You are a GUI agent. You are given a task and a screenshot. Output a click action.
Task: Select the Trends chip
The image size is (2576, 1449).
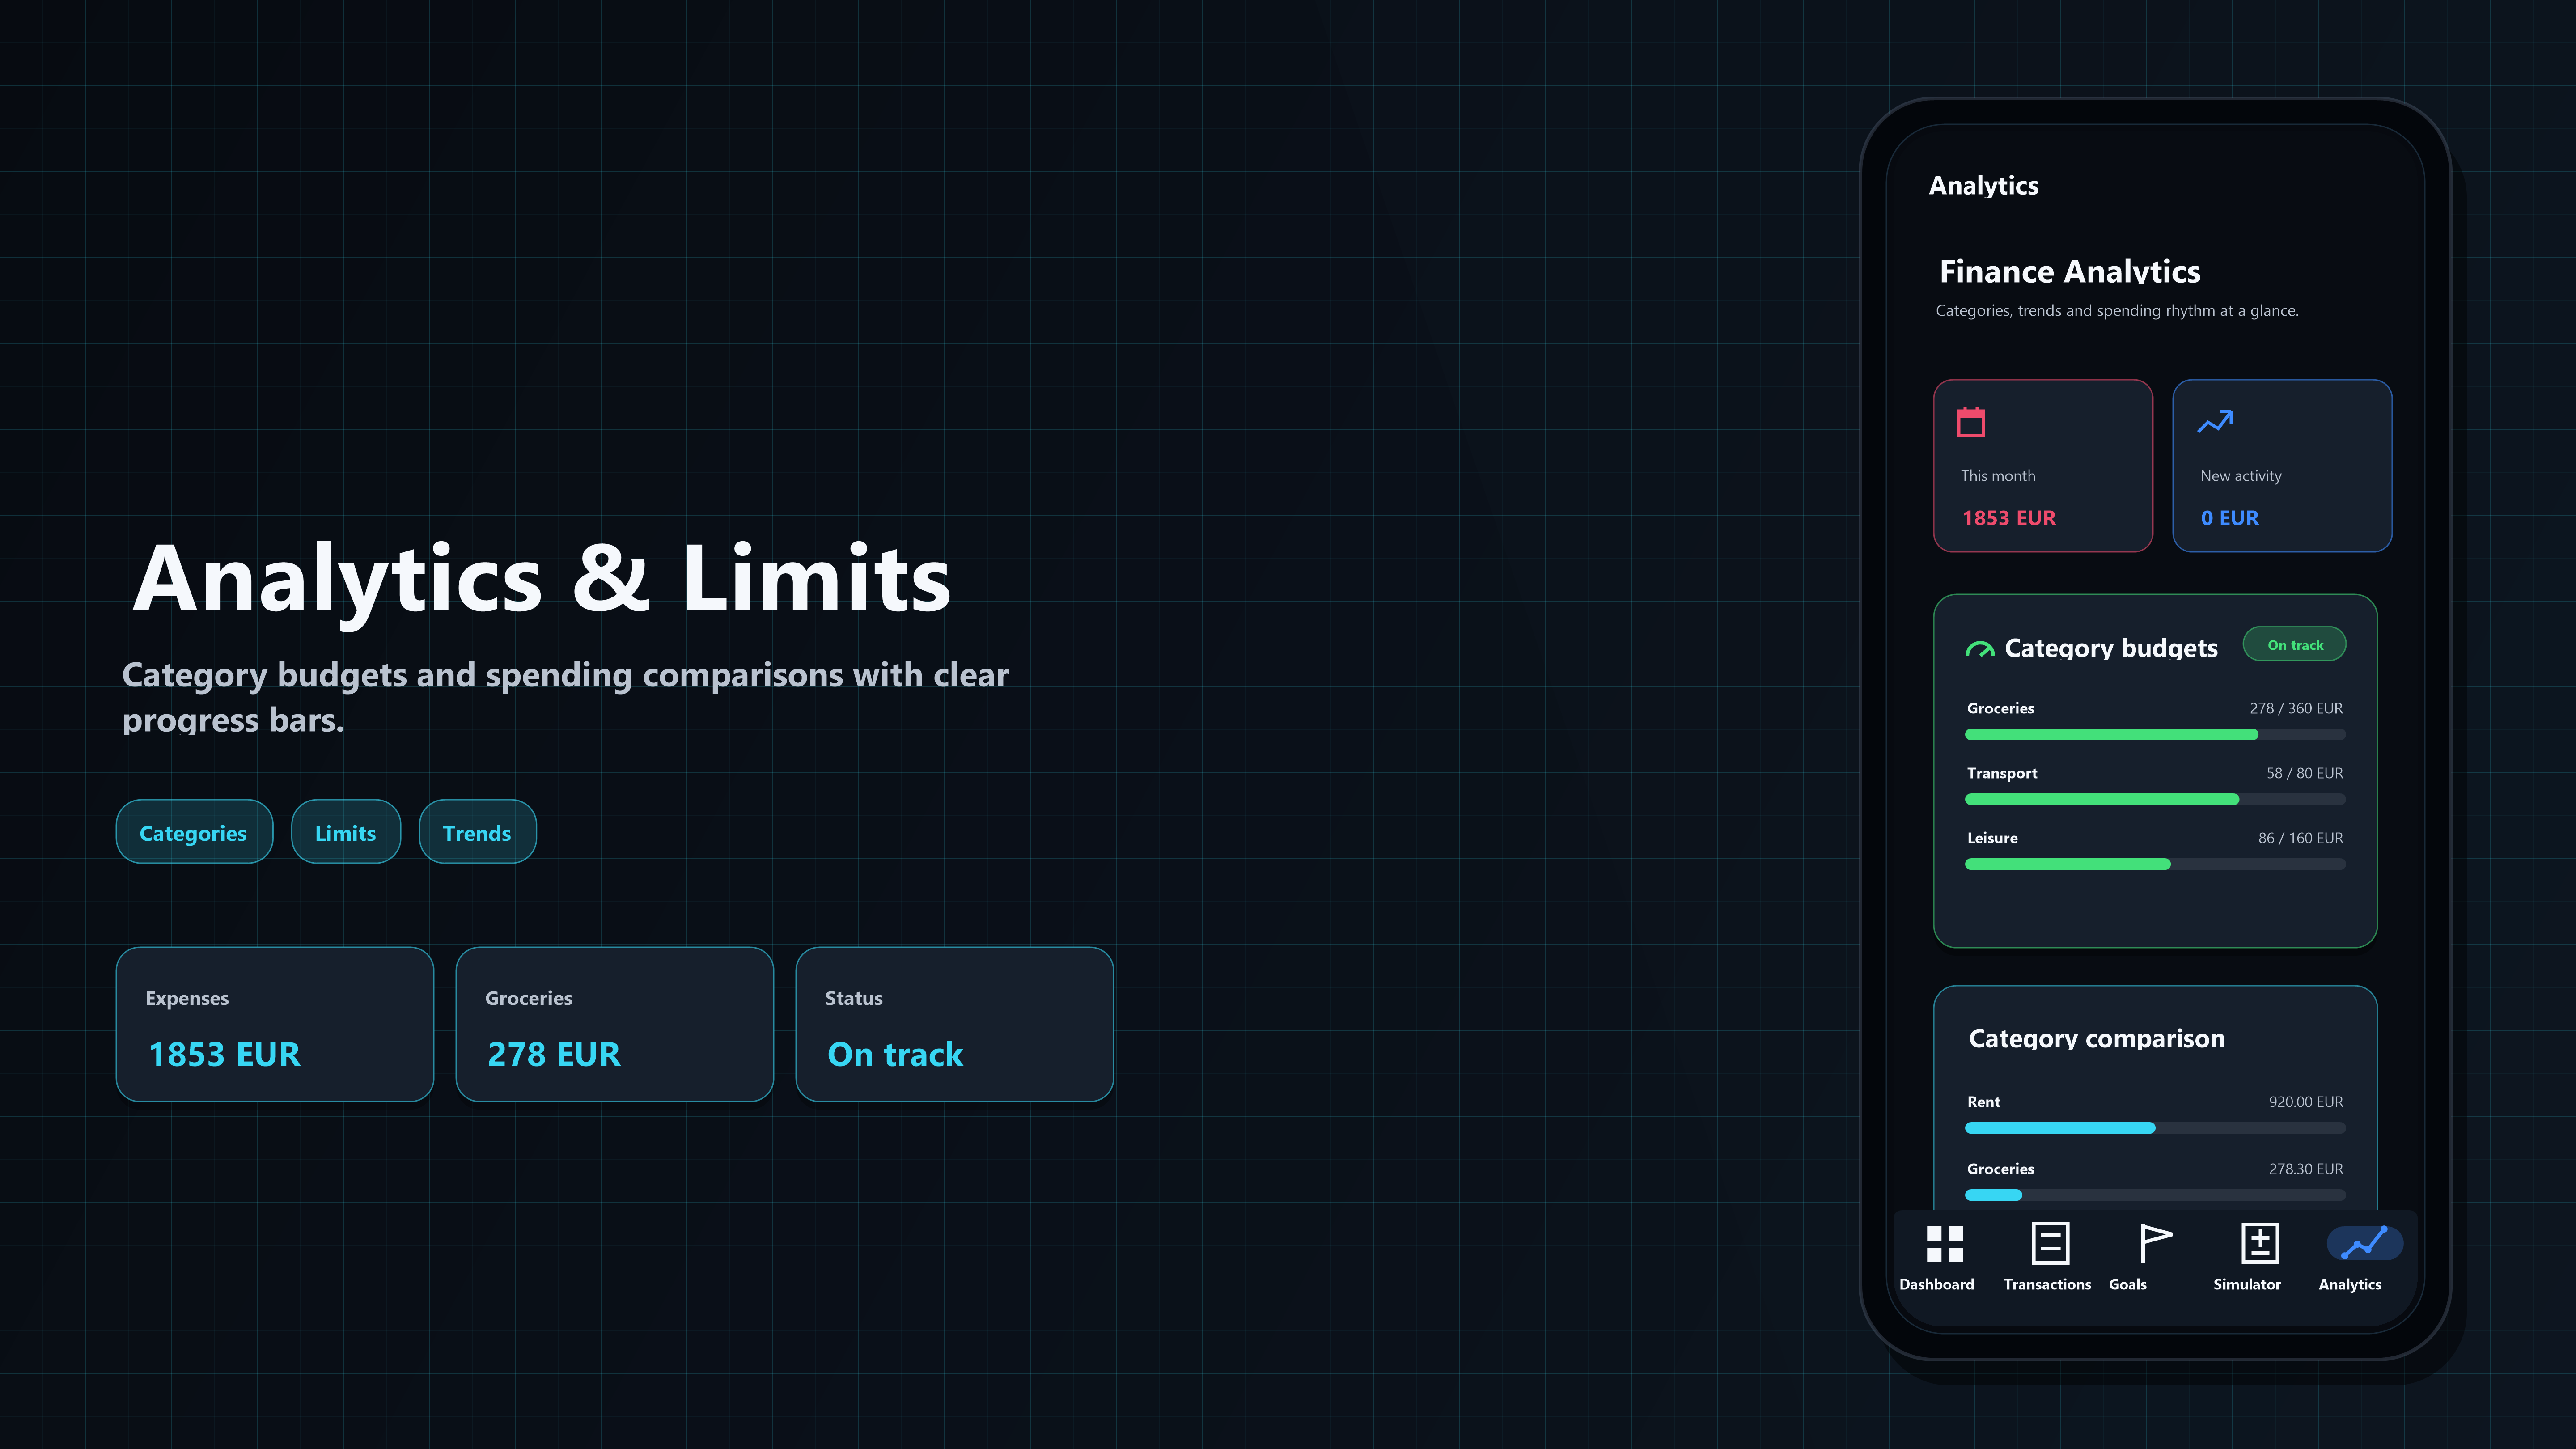tap(477, 832)
